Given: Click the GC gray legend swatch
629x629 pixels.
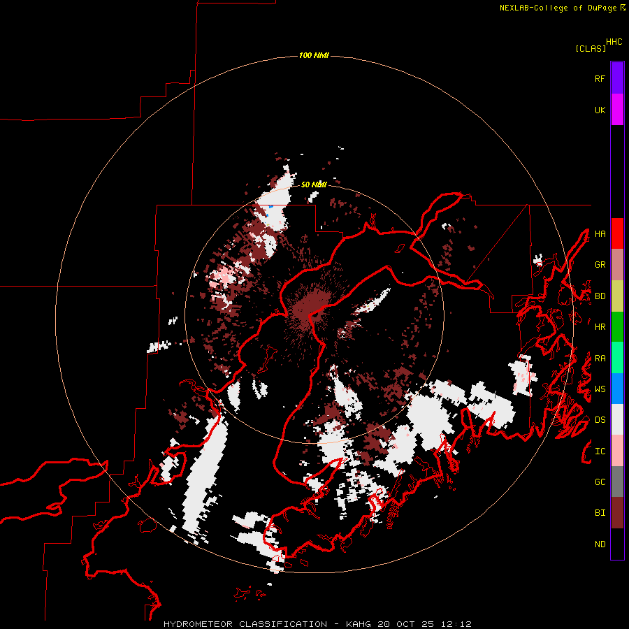Looking at the screenshot, I should (x=617, y=482).
